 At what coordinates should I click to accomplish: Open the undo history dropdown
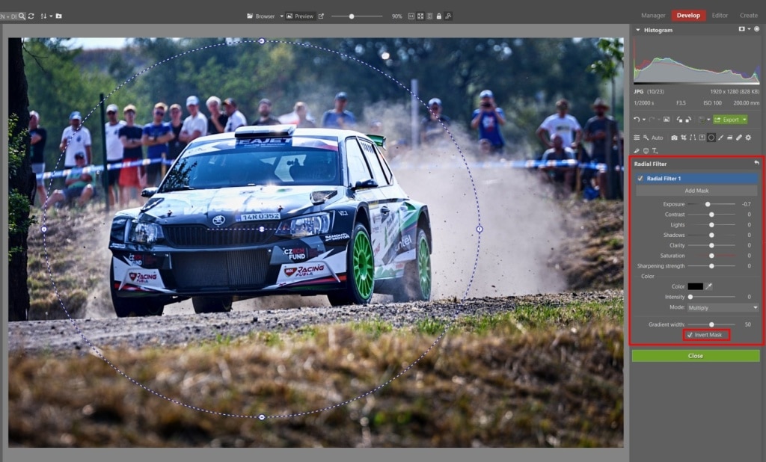coord(644,119)
